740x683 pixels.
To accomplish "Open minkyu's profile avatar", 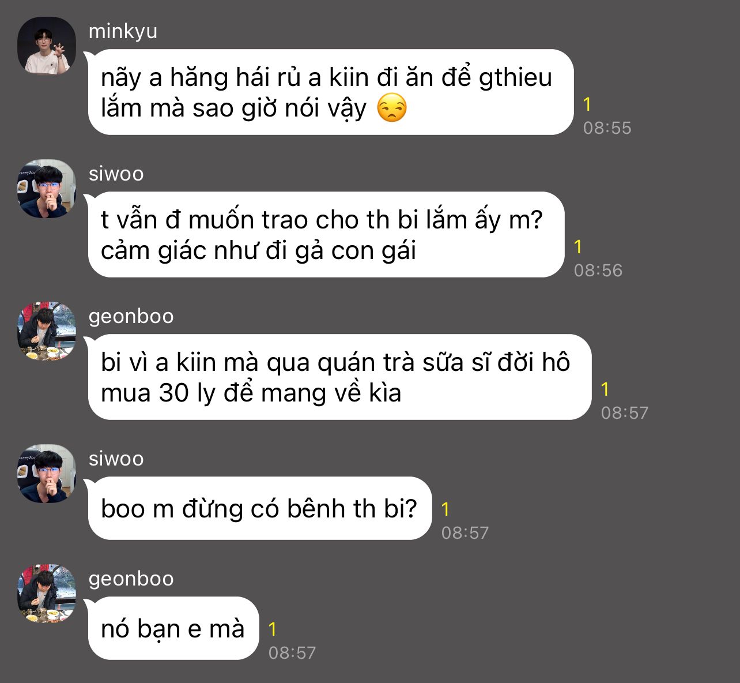I will point(47,46).
